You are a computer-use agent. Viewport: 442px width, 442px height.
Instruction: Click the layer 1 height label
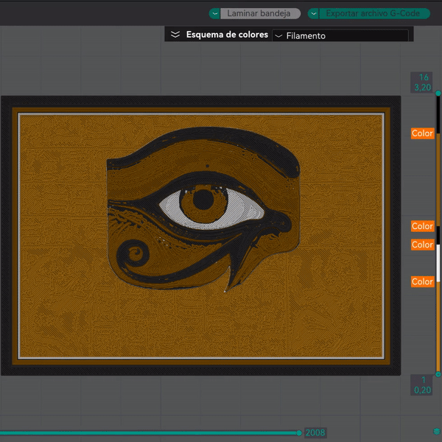[423, 385]
